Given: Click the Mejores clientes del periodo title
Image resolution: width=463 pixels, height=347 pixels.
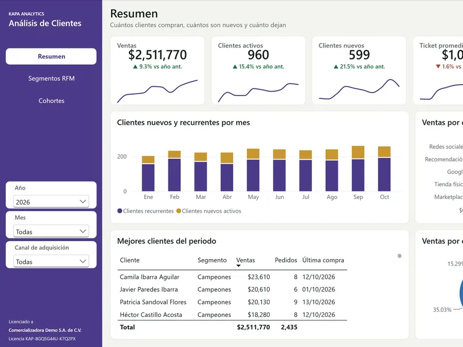Looking at the screenshot, I should point(167,241).
